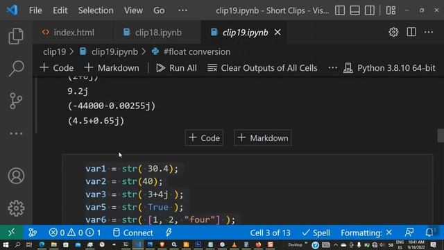Open the Accounts menu icon
The width and height of the screenshot is (444, 250).
click(16, 176)
